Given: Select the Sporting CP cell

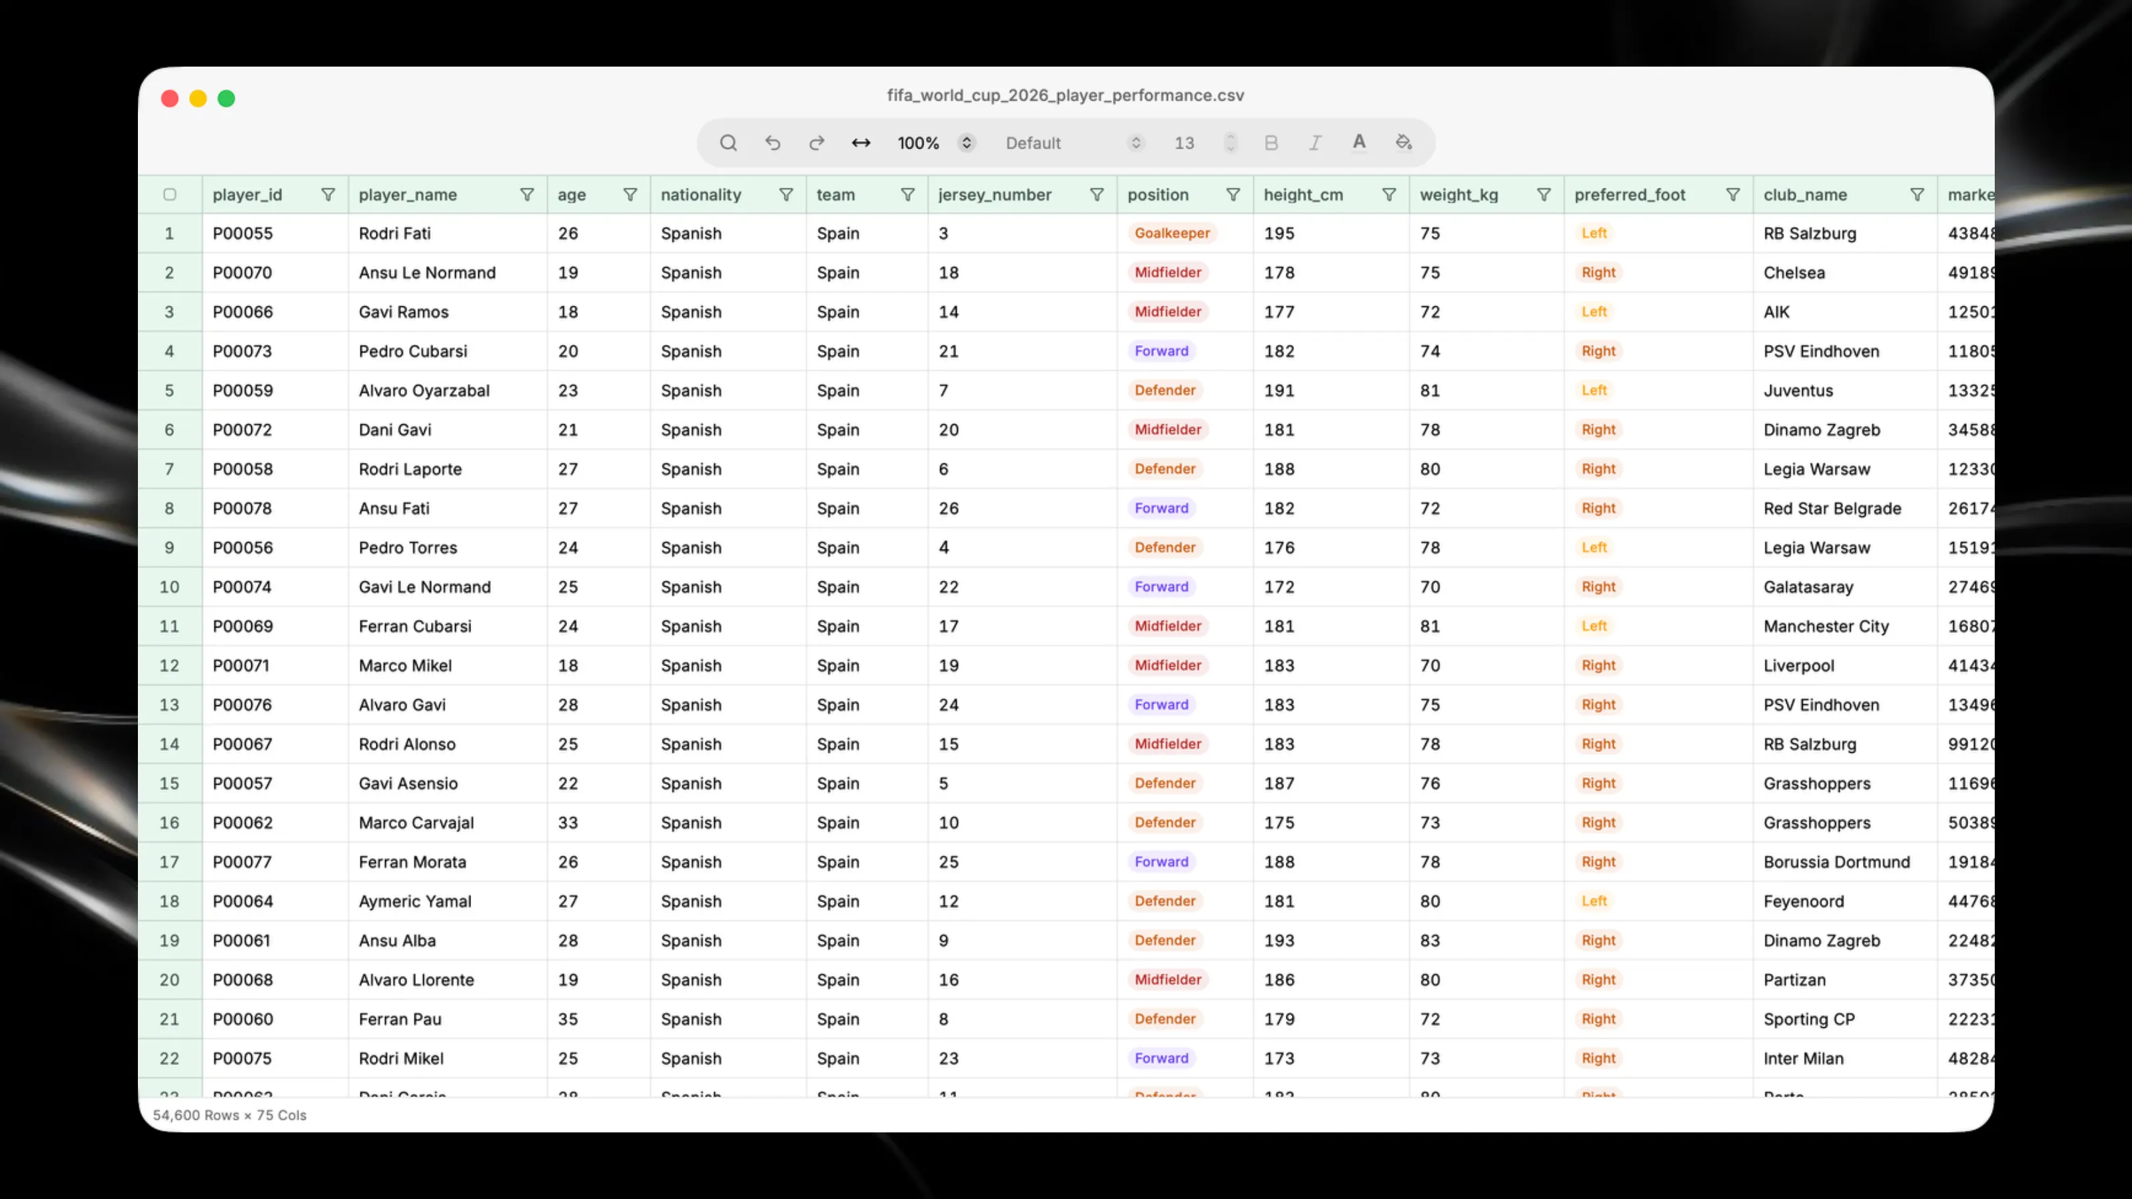Looking at the screenshot, I should click(1845, 1019).
